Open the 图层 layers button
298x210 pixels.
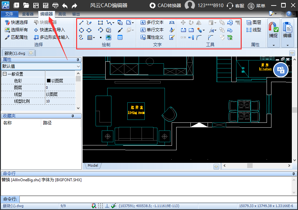[x=254, y=22]
